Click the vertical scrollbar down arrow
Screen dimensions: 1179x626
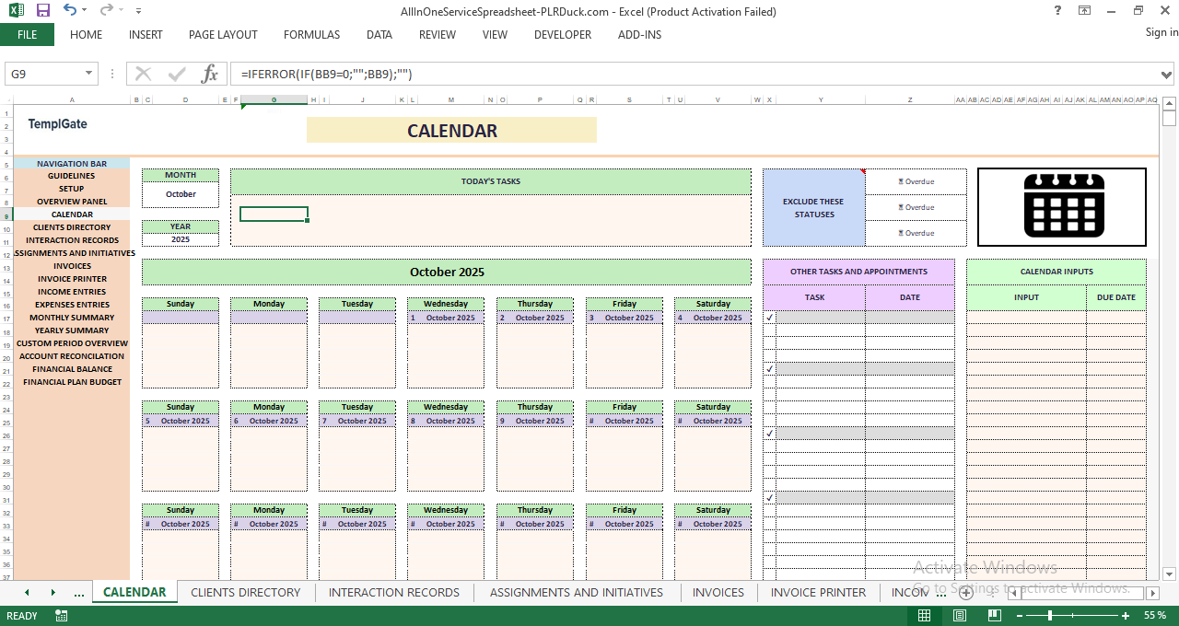coord(1170,574)
